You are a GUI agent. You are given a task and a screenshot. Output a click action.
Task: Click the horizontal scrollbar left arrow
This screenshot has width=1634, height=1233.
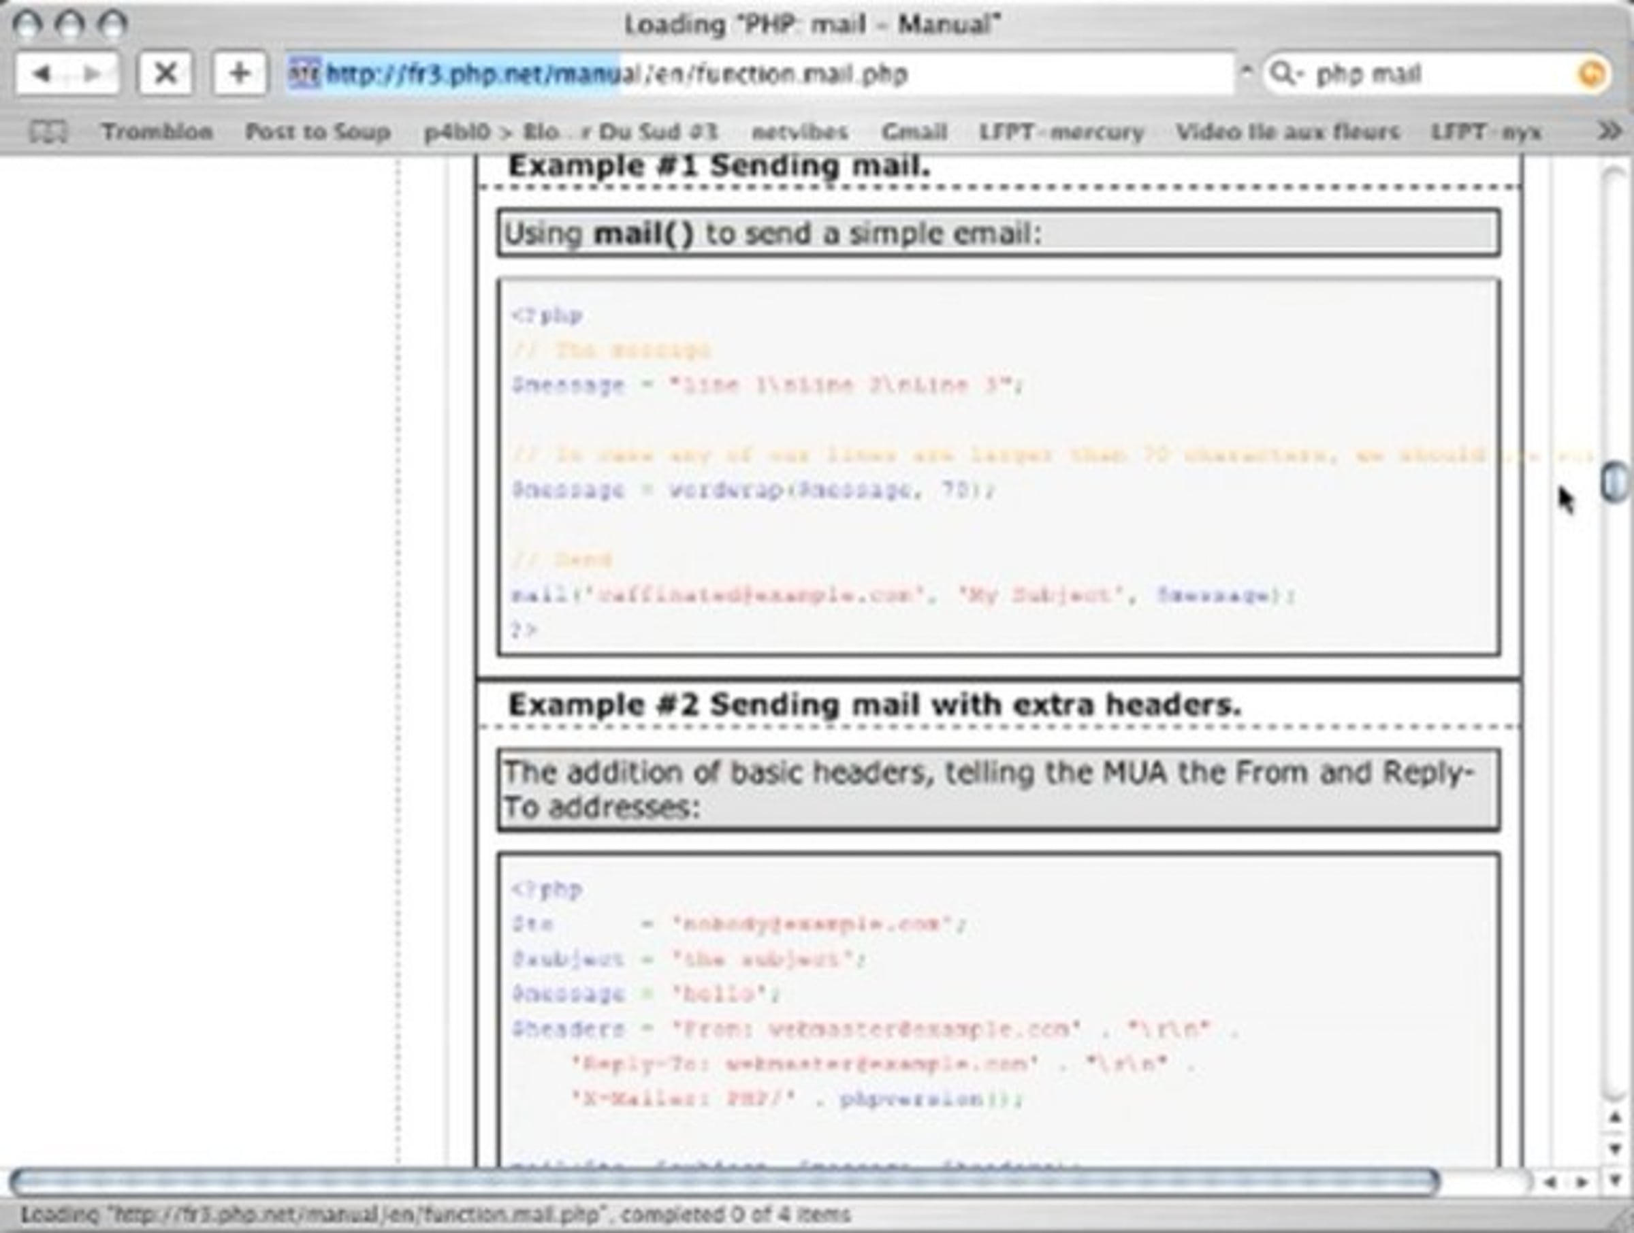coord(1550,1182)
